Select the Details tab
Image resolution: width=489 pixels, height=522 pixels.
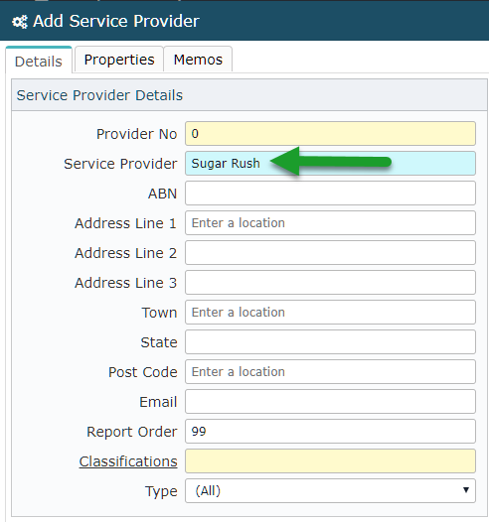[x=39, y=61]
